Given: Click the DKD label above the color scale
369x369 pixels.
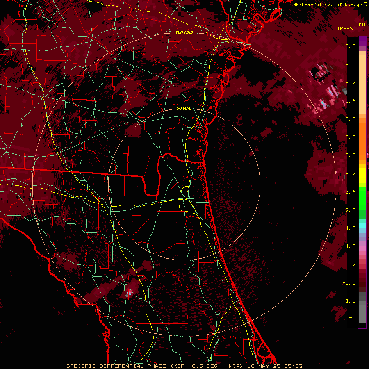Looking at the screenshot, I should point(360,25).
